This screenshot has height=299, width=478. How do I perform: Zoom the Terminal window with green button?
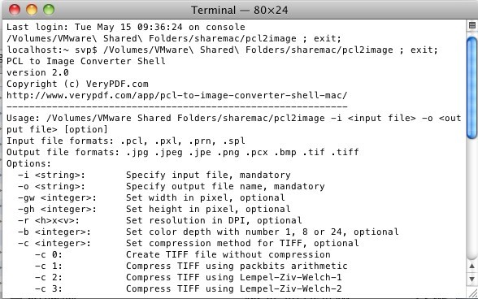click(49, 10)
